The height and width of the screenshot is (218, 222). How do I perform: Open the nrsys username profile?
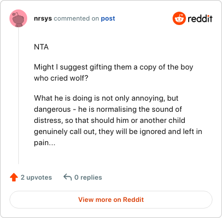pos(43,18)
